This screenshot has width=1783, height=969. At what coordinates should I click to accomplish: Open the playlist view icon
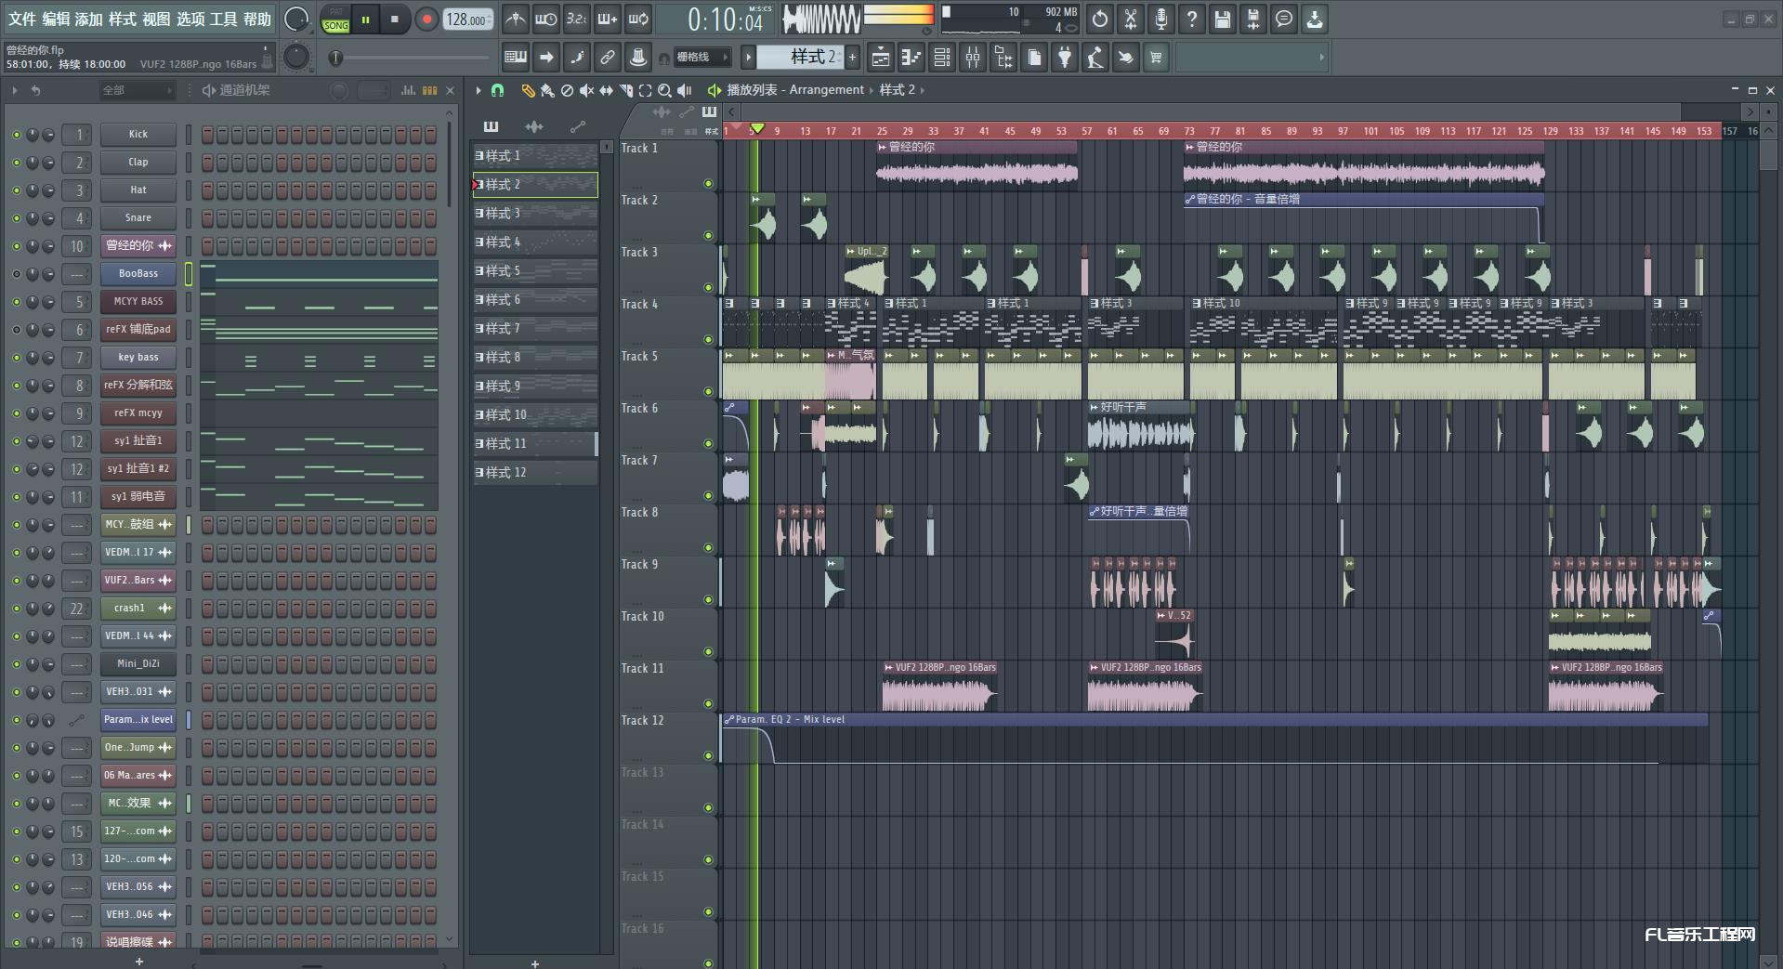click(880, 58)
